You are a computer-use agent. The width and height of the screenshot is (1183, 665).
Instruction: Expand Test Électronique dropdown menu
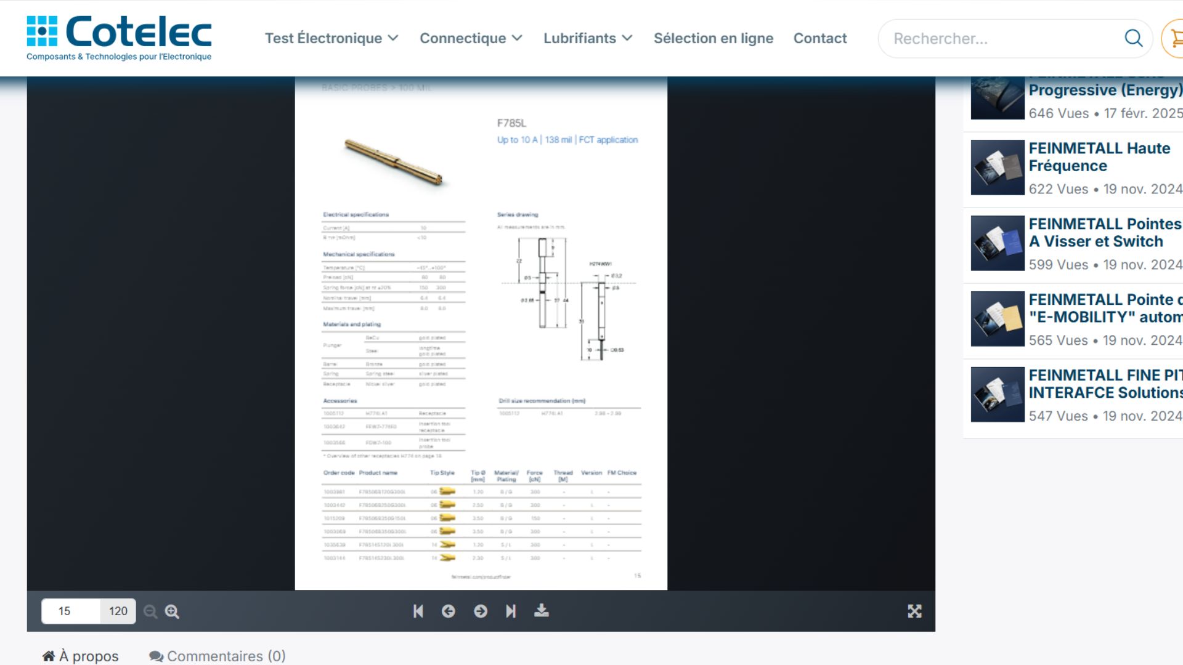pyautogui.click(x=331, y=38)
